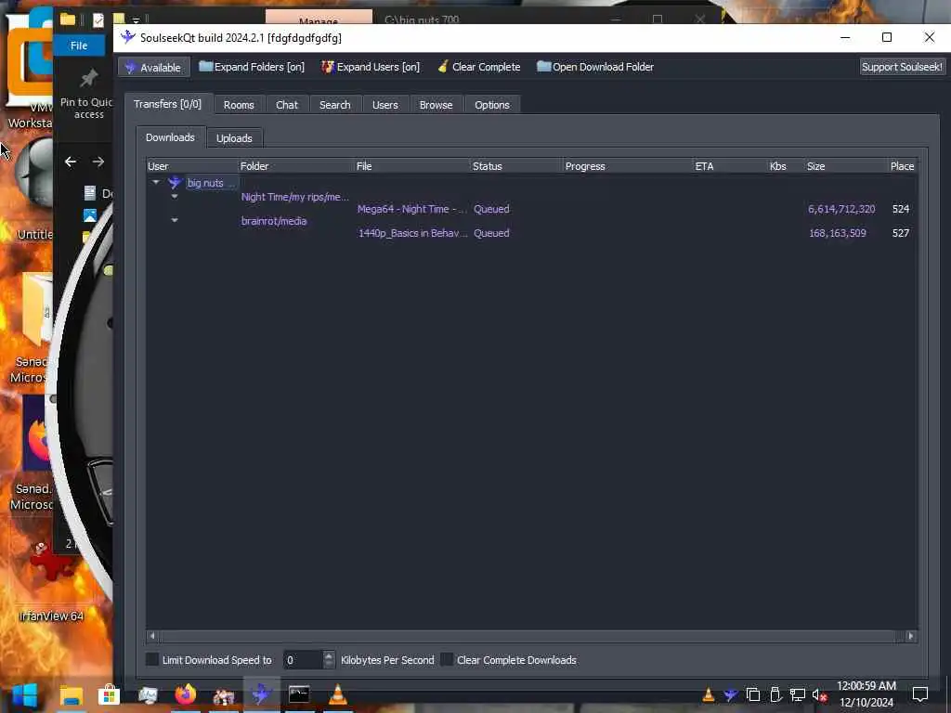The height and width of the screenshot is (713, 951).
Task: Select the Downloads sub-tab
Action: (x=171, y=137)
